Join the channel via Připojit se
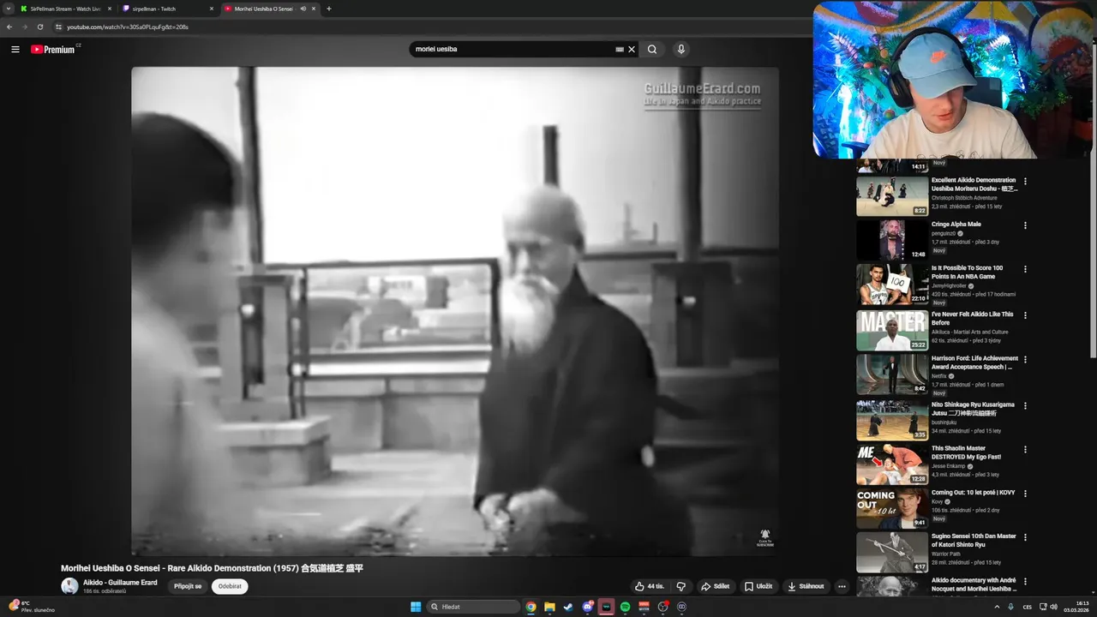 click(x=188, y=586)
